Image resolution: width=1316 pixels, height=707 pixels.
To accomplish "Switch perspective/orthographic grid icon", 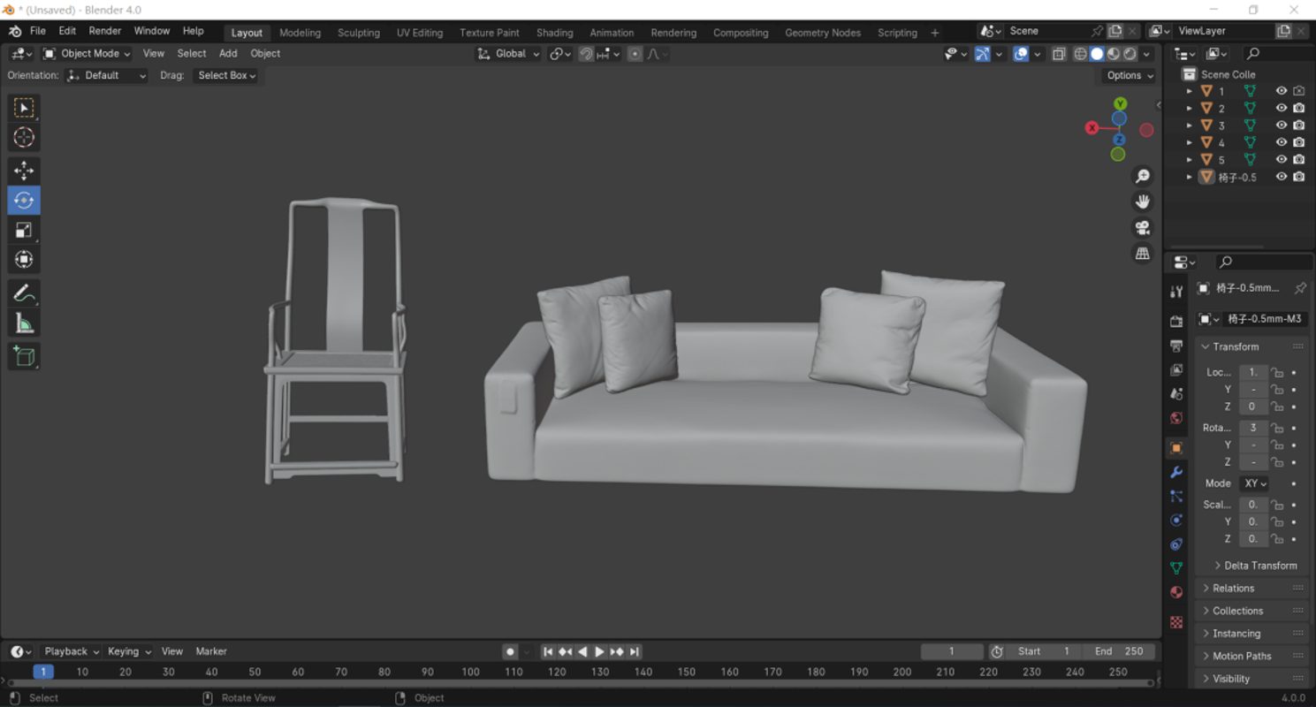I will [x=1143, y=254].
